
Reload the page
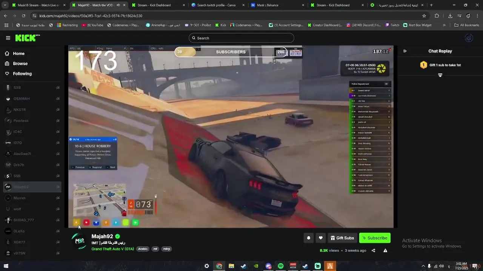(x=23, y=16)
